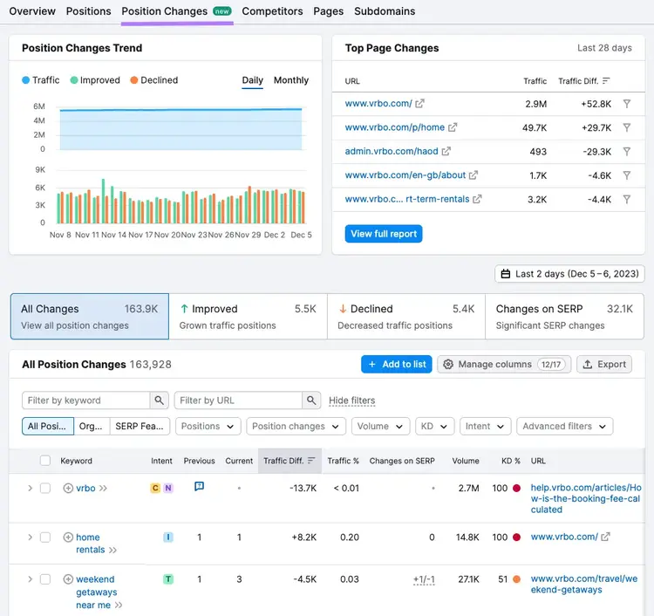Click the View full report button
This screenshot has height=616, width=654.
384,234
